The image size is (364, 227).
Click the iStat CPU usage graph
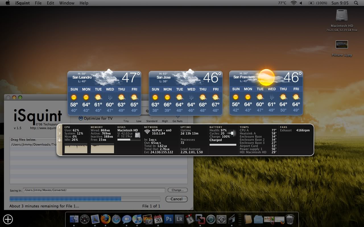76,148
